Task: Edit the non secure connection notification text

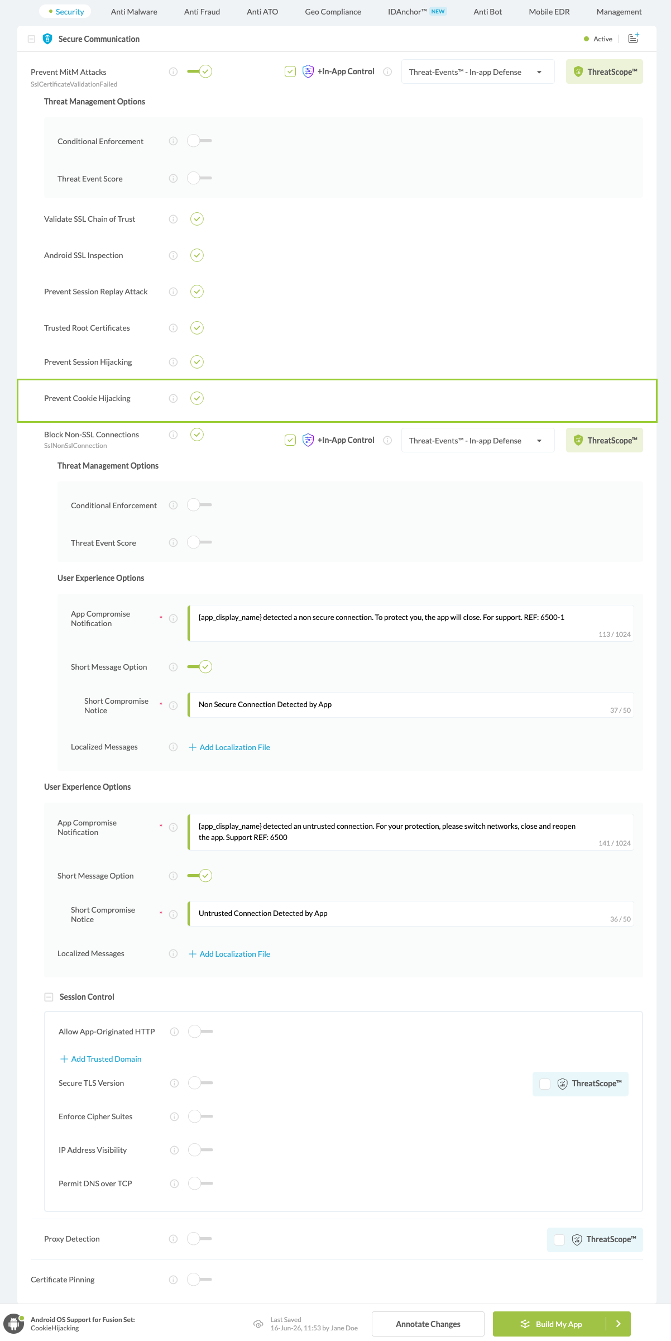Action: pos(411,623)
